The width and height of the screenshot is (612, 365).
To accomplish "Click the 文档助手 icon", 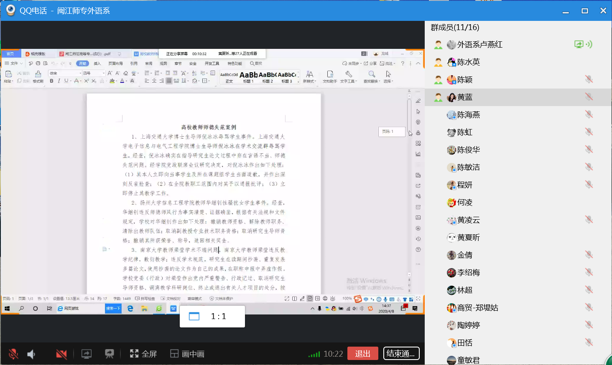I will point(330,74).
